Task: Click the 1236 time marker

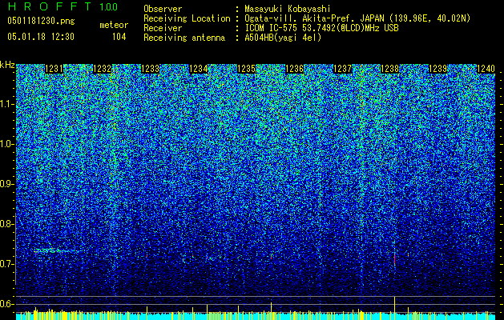Action: click(294, 69)
